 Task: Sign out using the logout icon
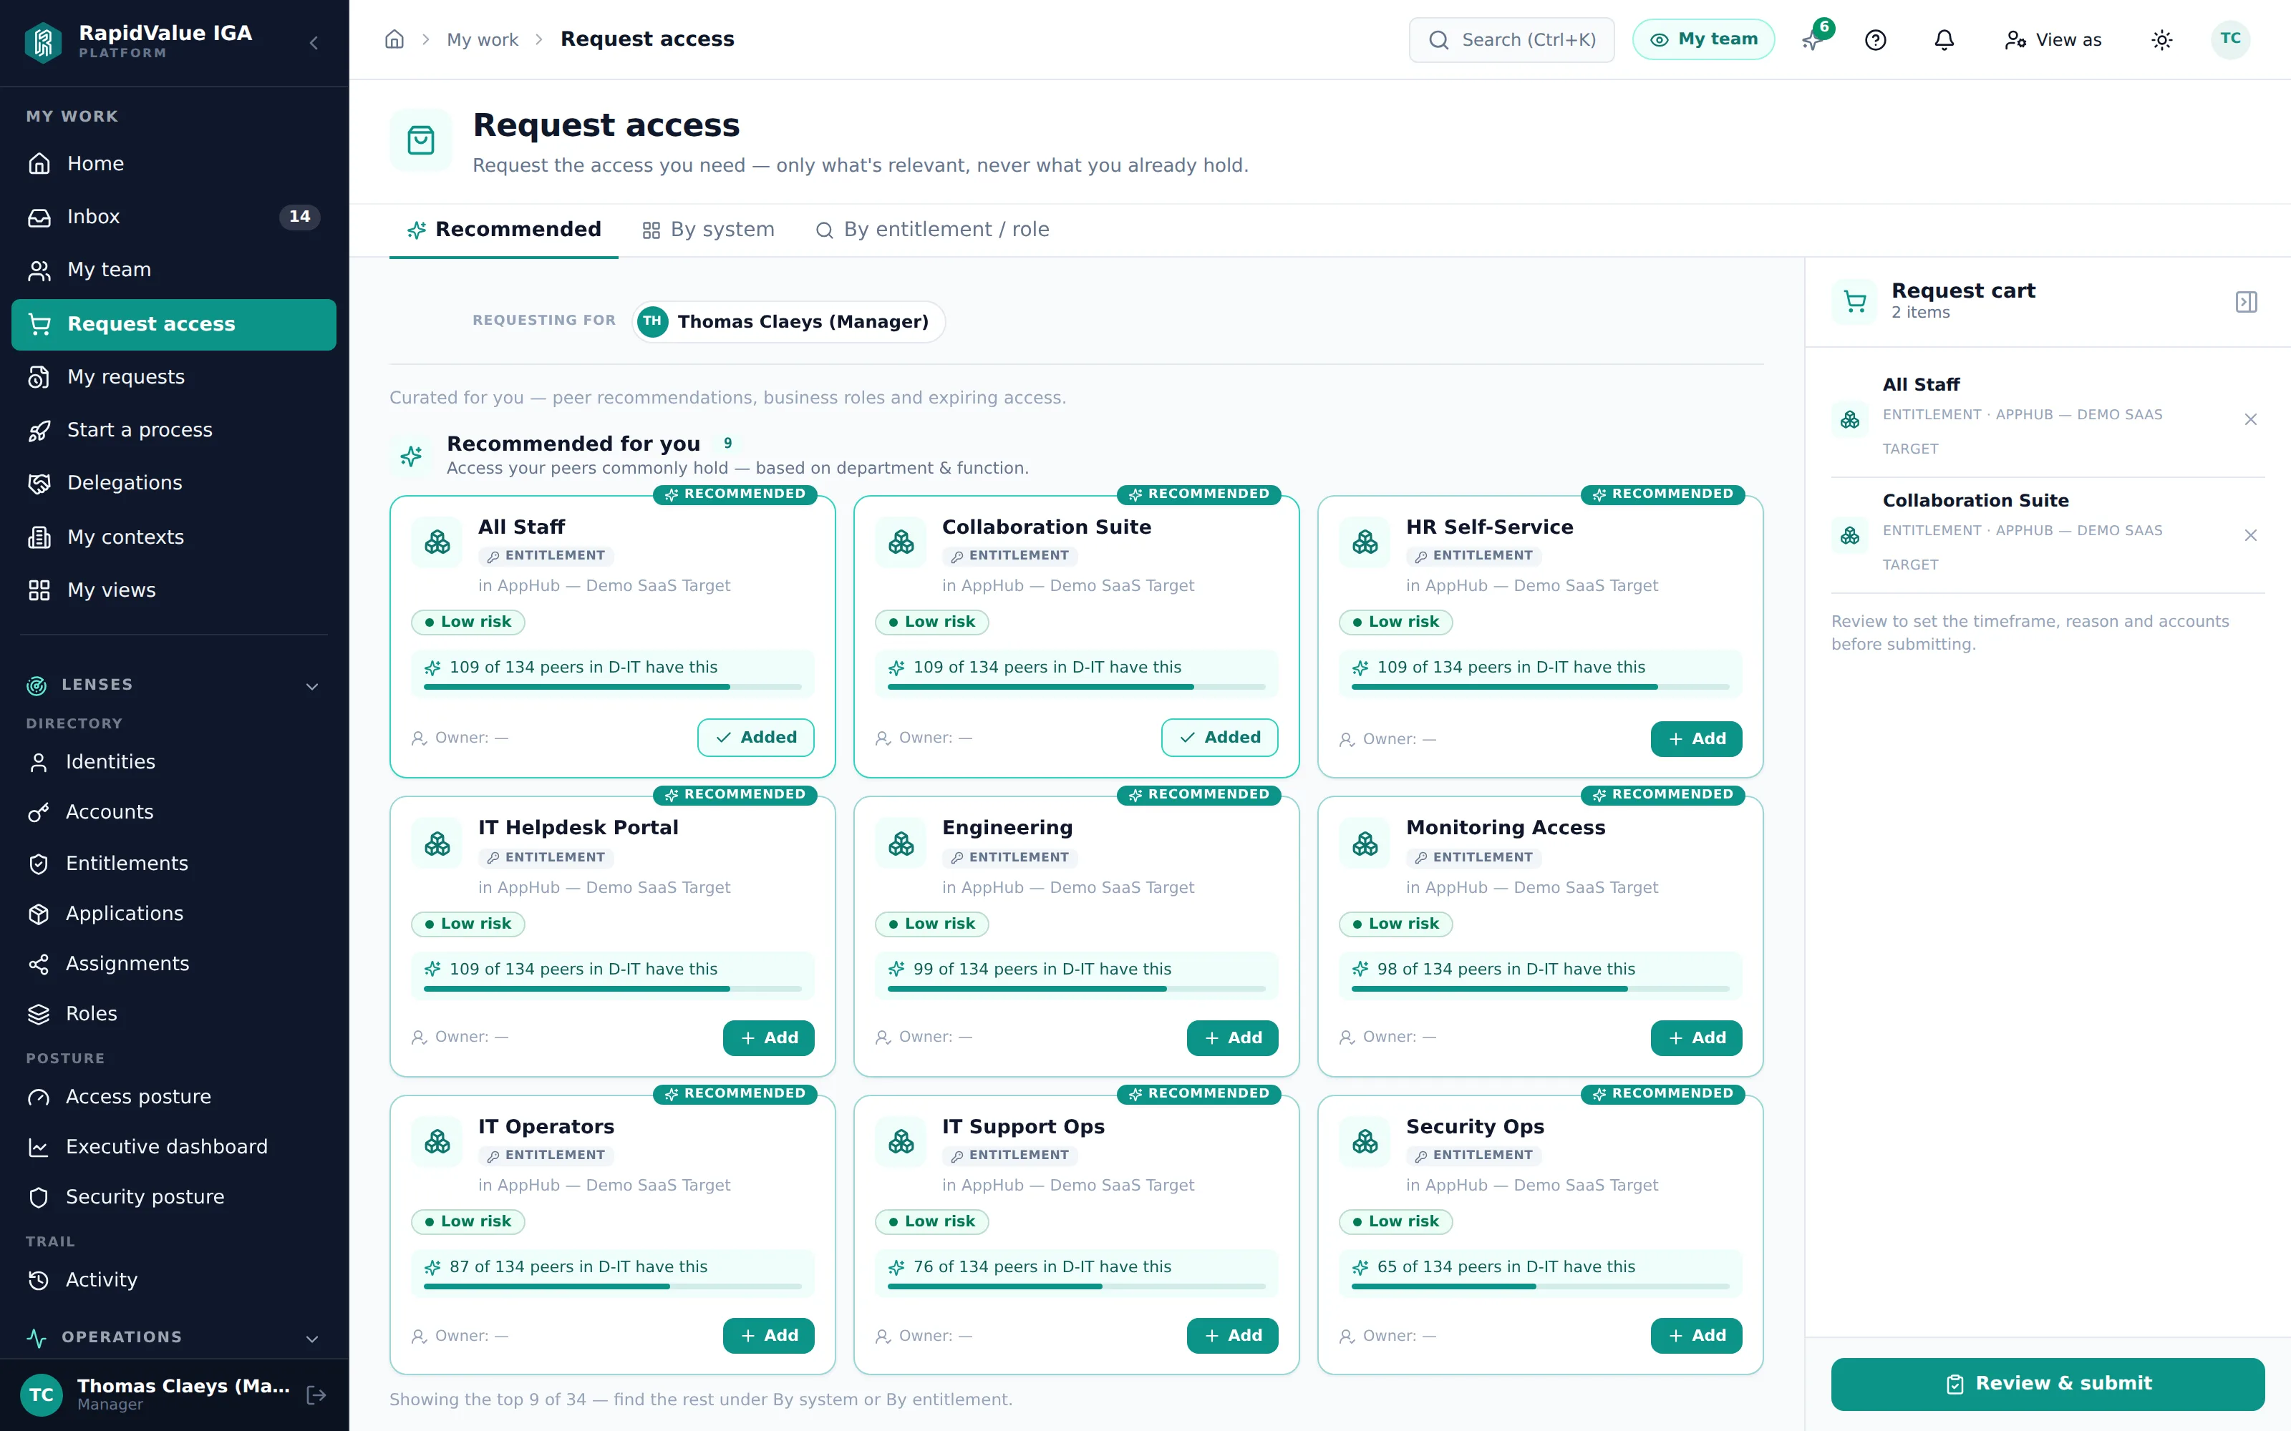(316, 1395)
